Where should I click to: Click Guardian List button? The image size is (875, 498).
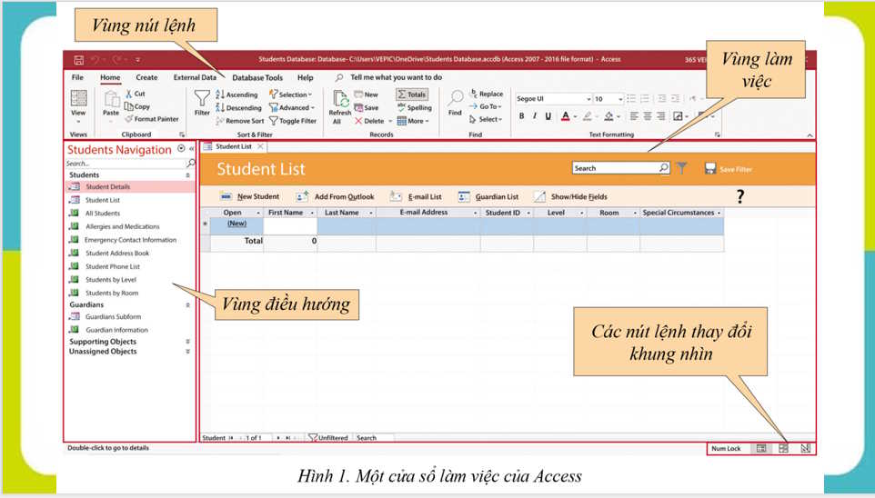(488, 196)
